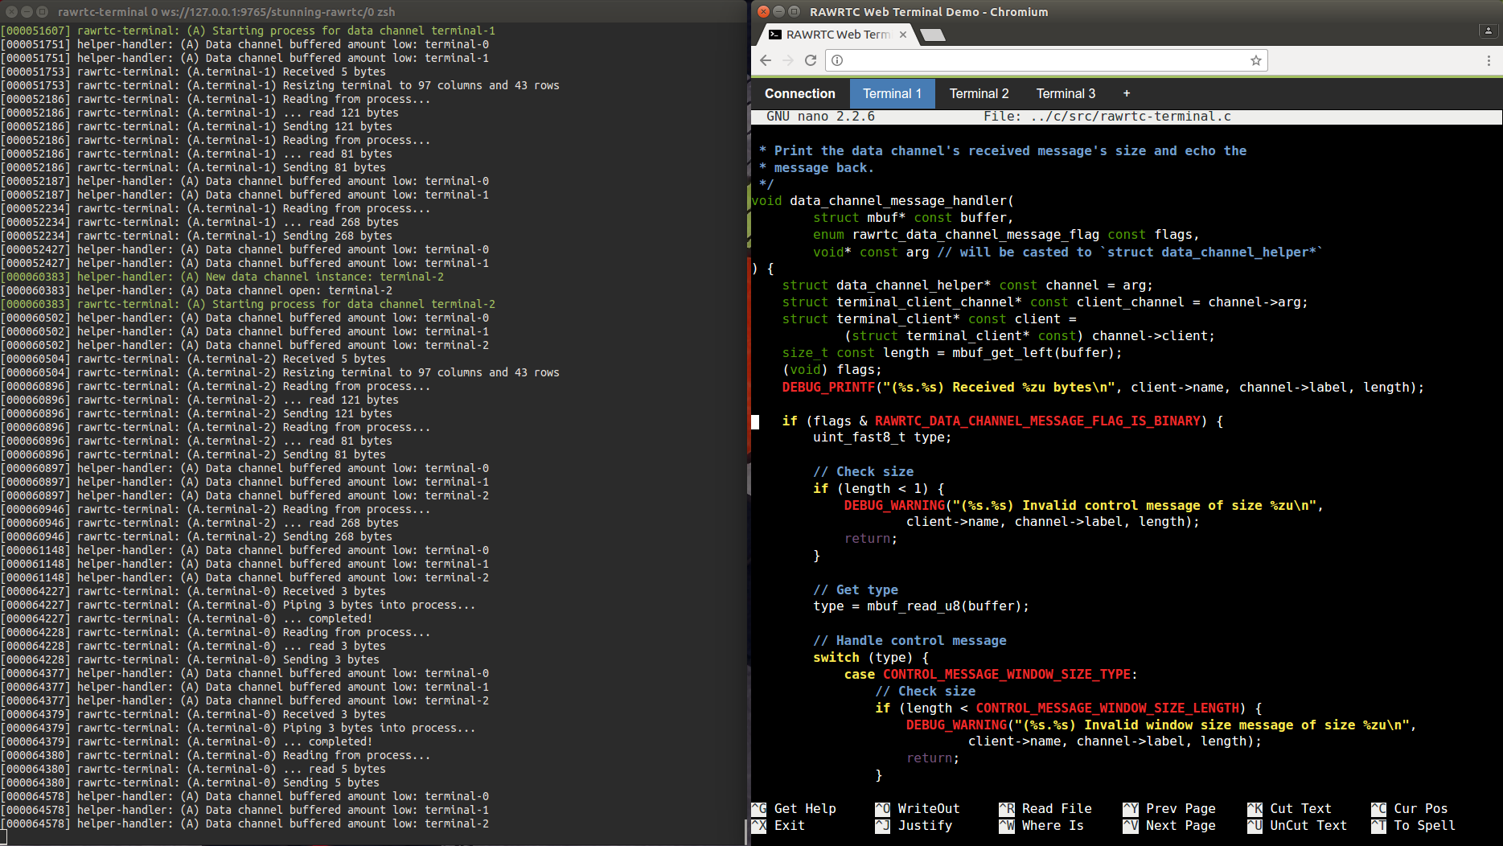Switch to the Connection tab
The height and width of the screenshot is (846, 1503).
(800, 93)
